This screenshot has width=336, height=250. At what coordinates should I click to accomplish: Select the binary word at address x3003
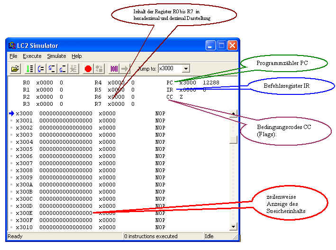(x=66, y=135)
